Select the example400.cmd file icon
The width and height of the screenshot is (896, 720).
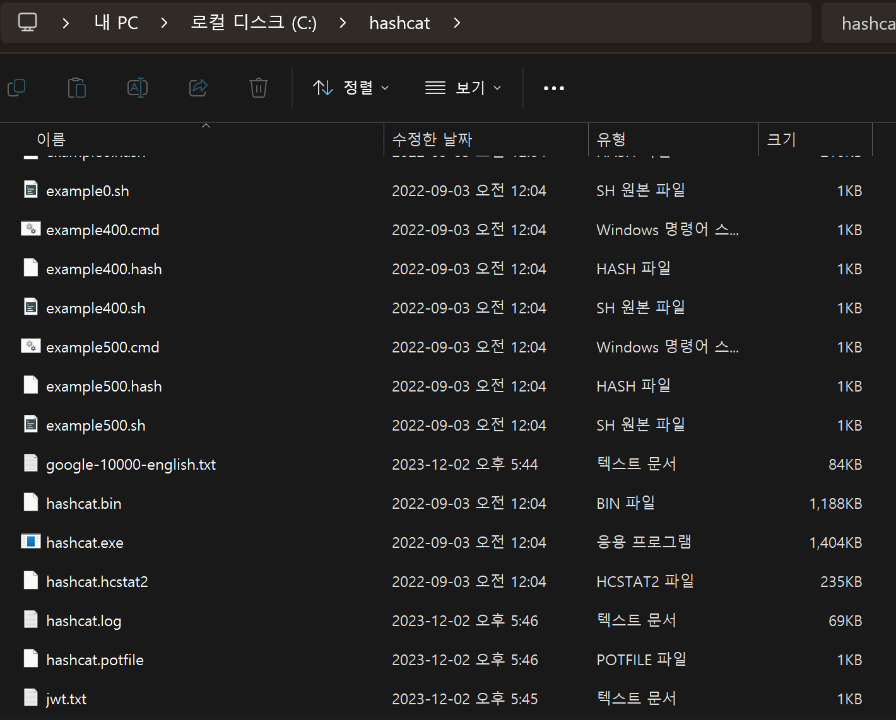pos(31,228)
